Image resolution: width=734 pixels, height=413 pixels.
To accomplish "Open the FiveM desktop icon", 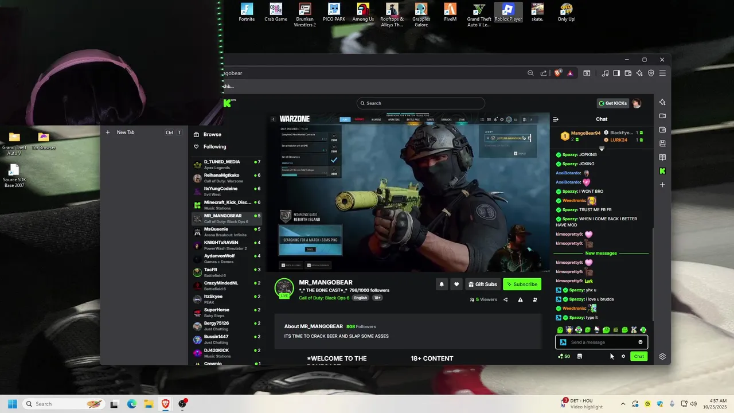I will click(x=450, y=12).
